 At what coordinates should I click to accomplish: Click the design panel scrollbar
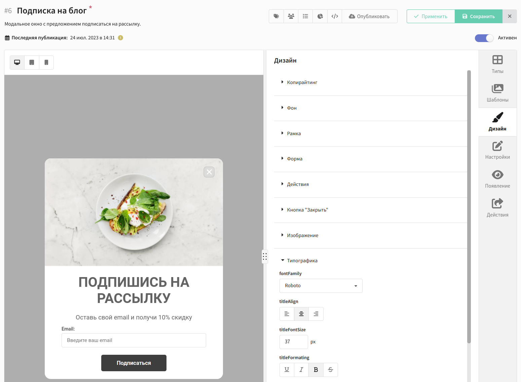(x=469, y=207)
